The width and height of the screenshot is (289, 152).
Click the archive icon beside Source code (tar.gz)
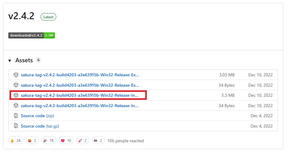16,126
